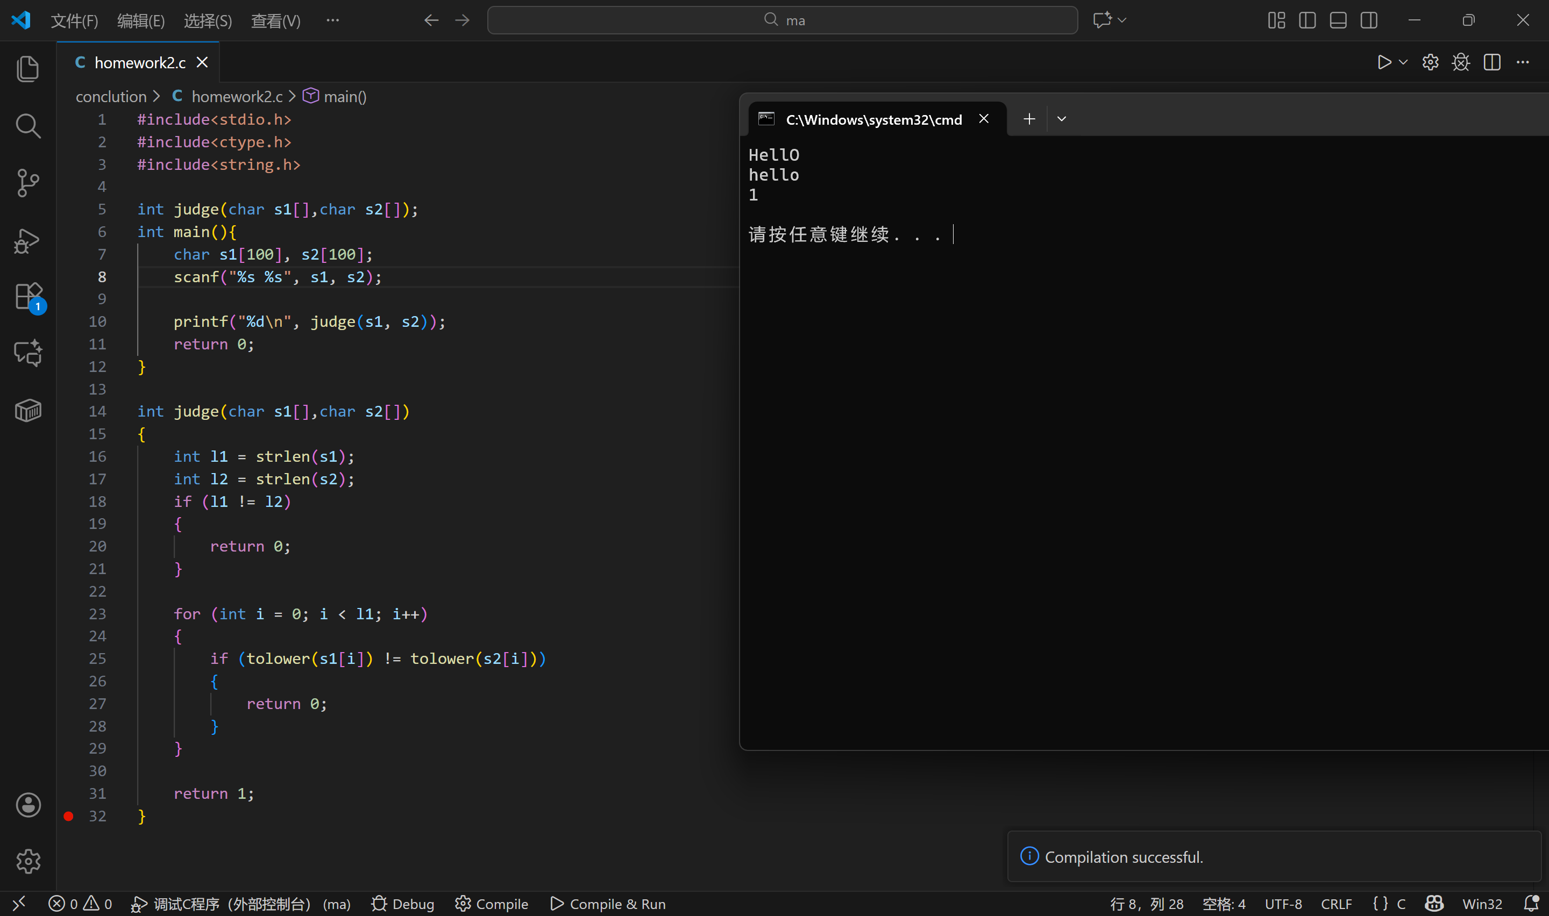
Task: Click the command center search box
Action: pyautogui.click(x=782, y=20)
